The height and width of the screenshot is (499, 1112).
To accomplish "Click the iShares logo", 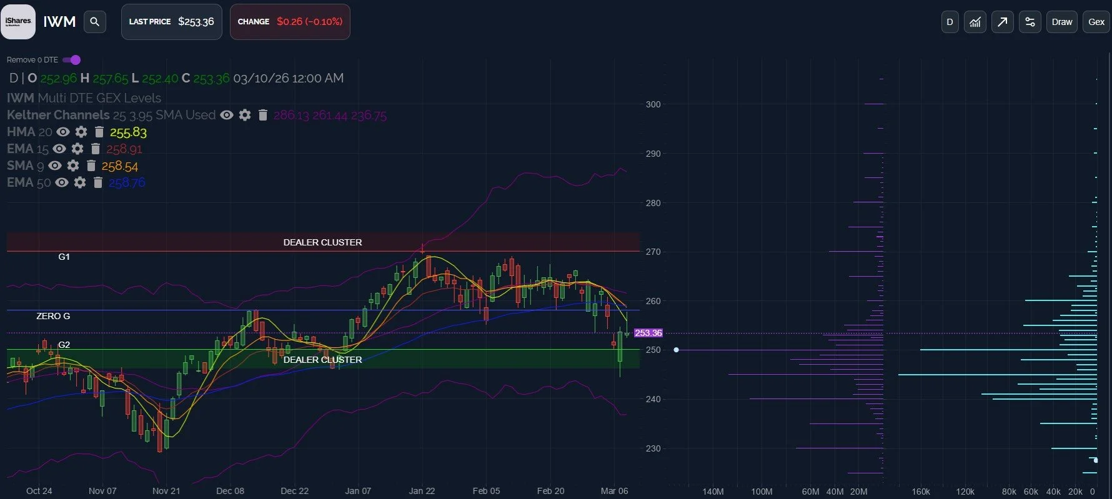I will [x=18, y=22].
